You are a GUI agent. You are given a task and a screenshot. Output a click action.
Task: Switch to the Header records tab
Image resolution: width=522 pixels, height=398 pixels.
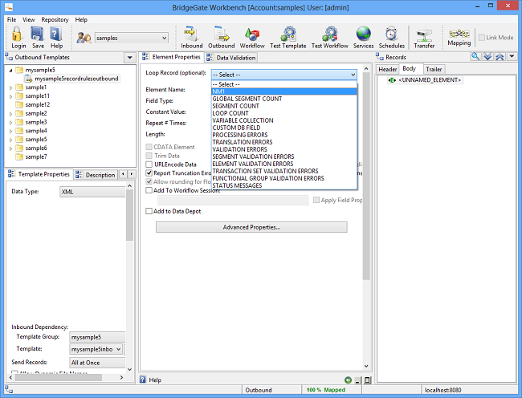point(388,69)
